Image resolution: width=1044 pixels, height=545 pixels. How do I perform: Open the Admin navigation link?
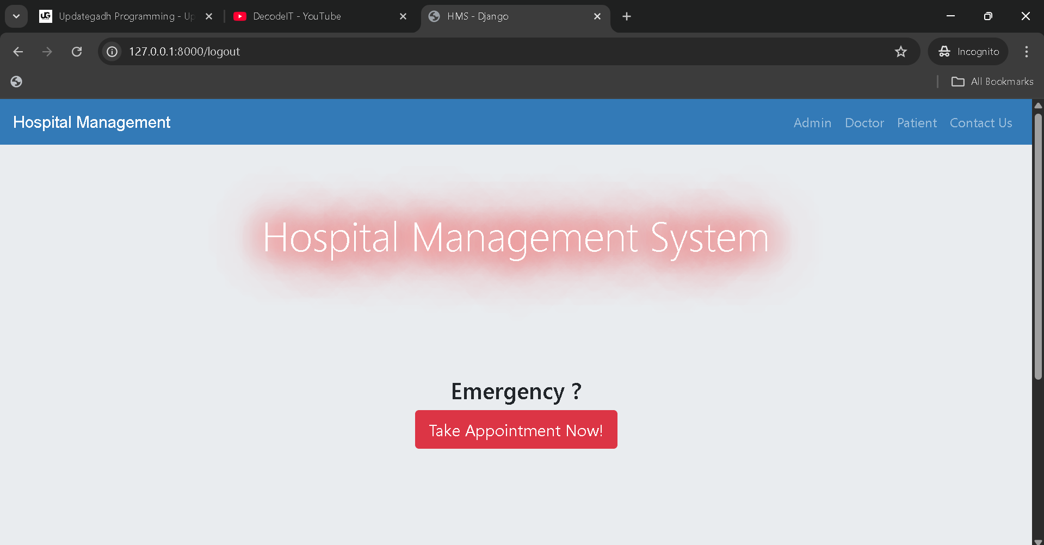[812, 123]
